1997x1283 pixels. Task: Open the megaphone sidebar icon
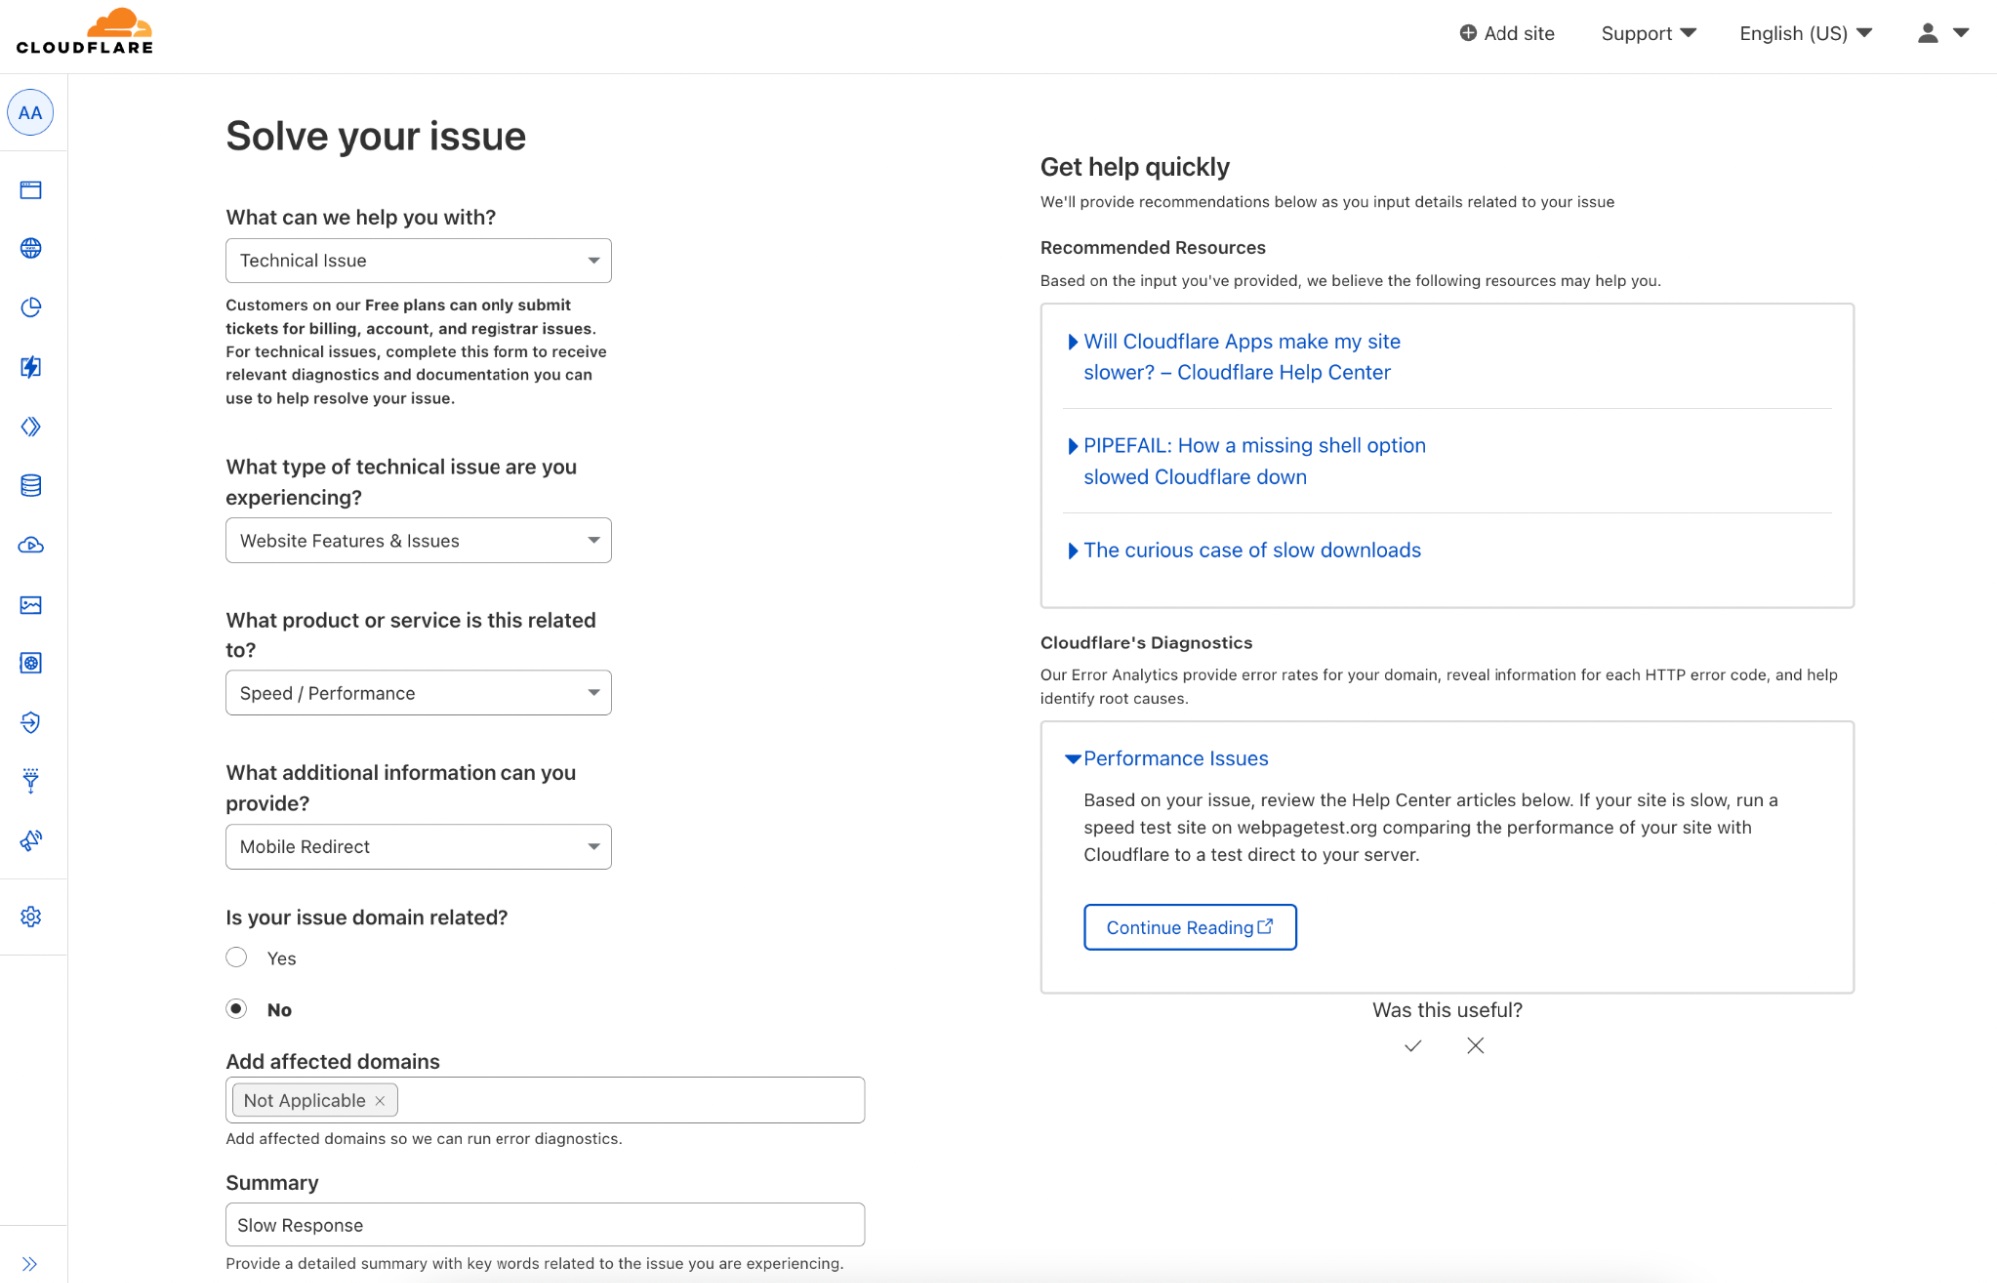tap(31, 840)
